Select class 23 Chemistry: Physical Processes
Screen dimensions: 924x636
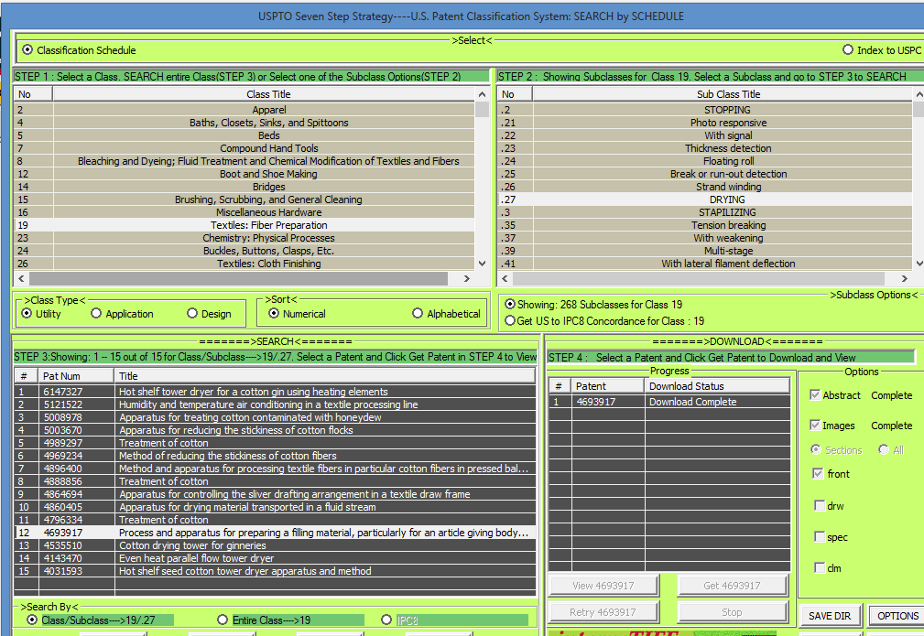point(245,238)
